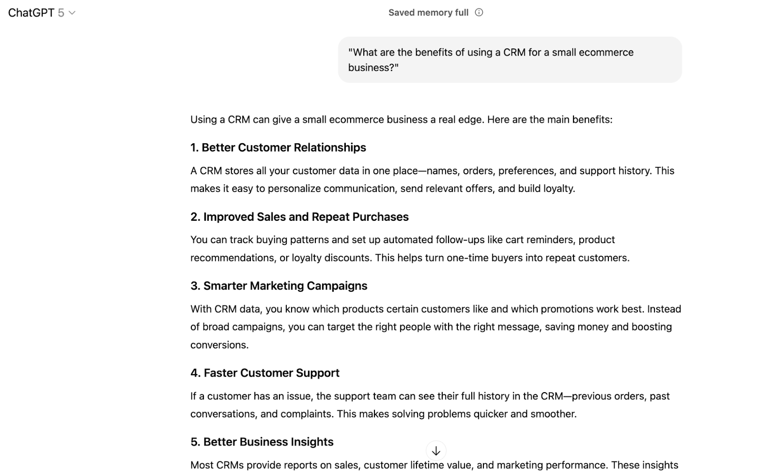The height and width of the screenshot is (473, 775).
Task: Click the intro sentence of the assistant response
Action: click(x=401, y=119)
